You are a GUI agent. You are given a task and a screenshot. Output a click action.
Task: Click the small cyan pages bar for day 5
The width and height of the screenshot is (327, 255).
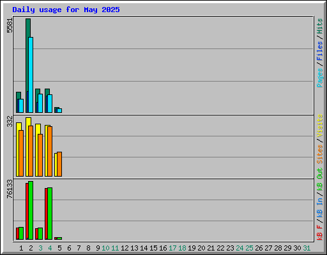pyautogui.click(x=59, y=110)
